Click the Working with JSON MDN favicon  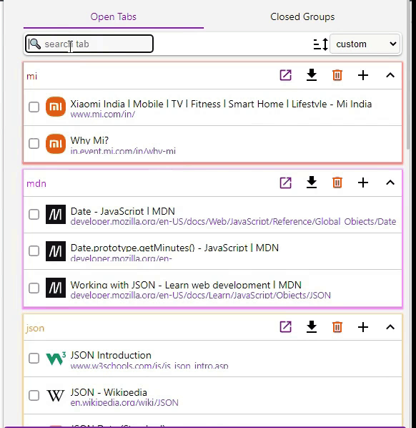coord(56,288)
